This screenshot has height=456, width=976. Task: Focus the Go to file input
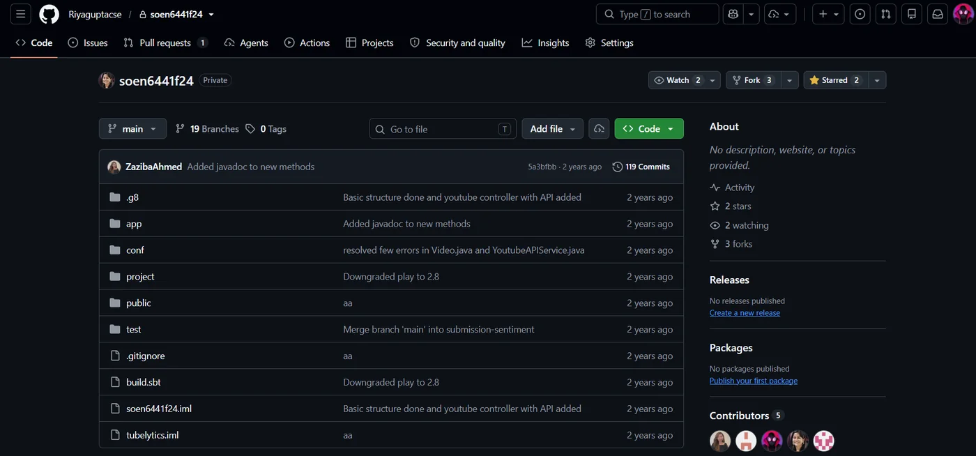pyautogui.click(x=443, y=129)
